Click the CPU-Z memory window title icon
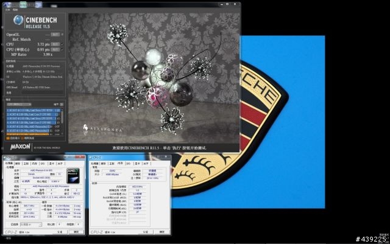This screenshot has width=390, height=244. 91,158
